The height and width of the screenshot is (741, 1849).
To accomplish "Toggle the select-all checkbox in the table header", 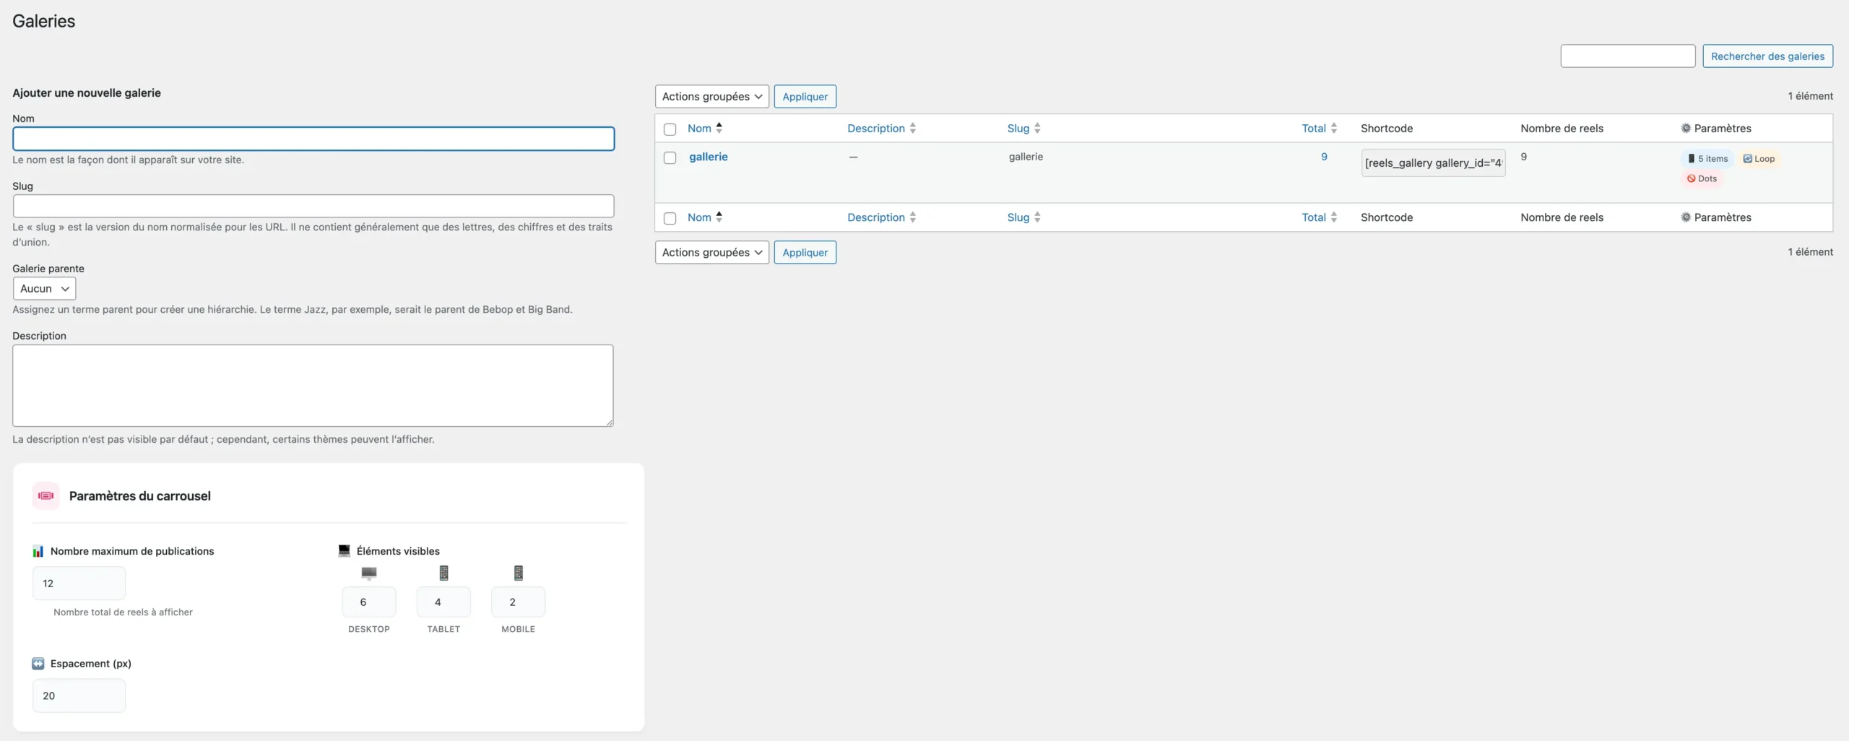I will click(670, 129).
